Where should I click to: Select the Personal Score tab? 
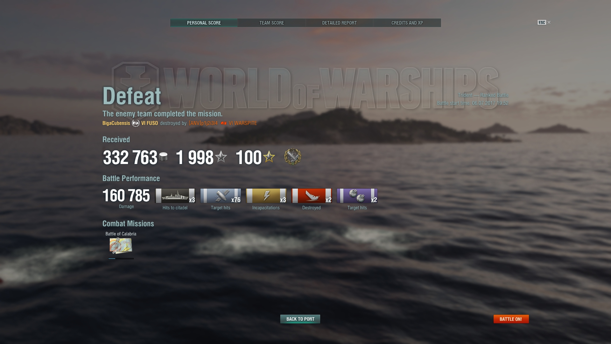204,23
